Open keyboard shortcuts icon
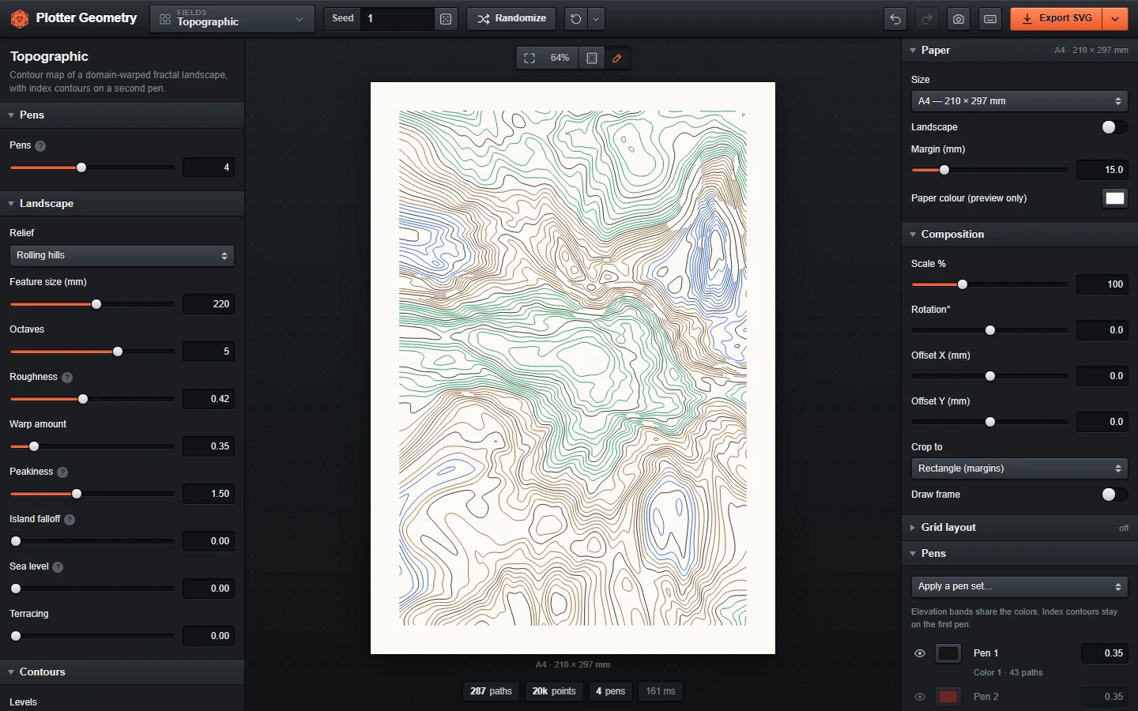1138x711 pixels. (990, 19)
